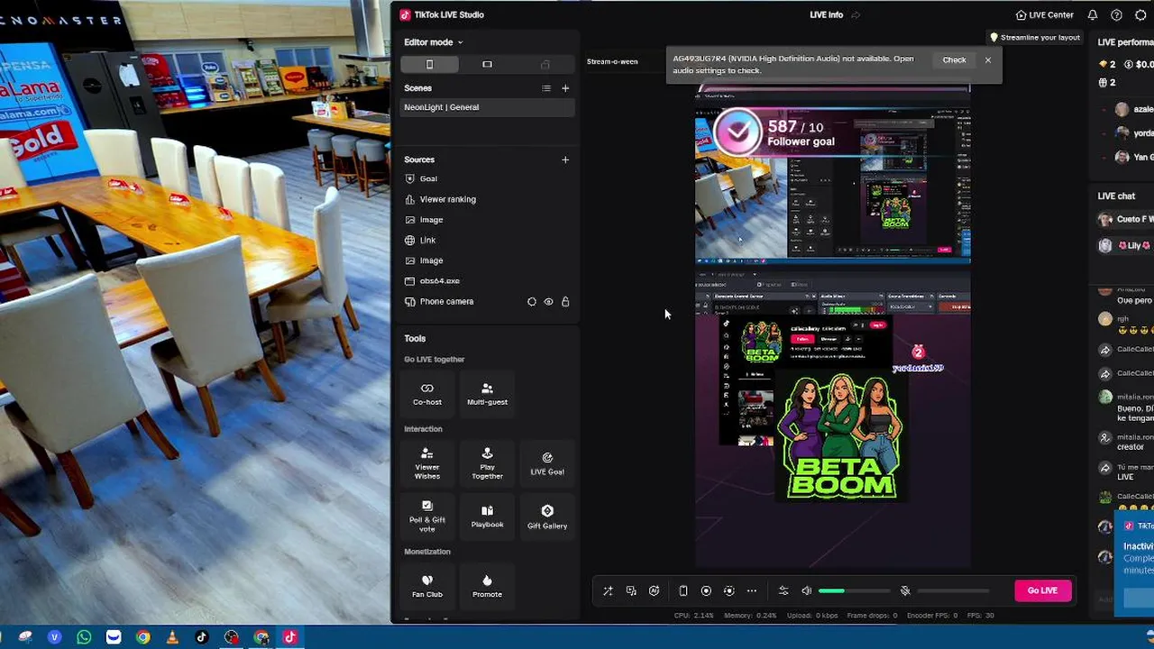Add a new source with plus
Viewport: 1154px width, 649px height.
(565, 160)
